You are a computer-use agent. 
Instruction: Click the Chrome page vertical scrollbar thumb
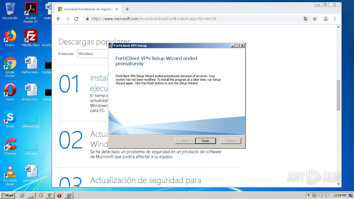pyautogui.click(x=338, y=95)
